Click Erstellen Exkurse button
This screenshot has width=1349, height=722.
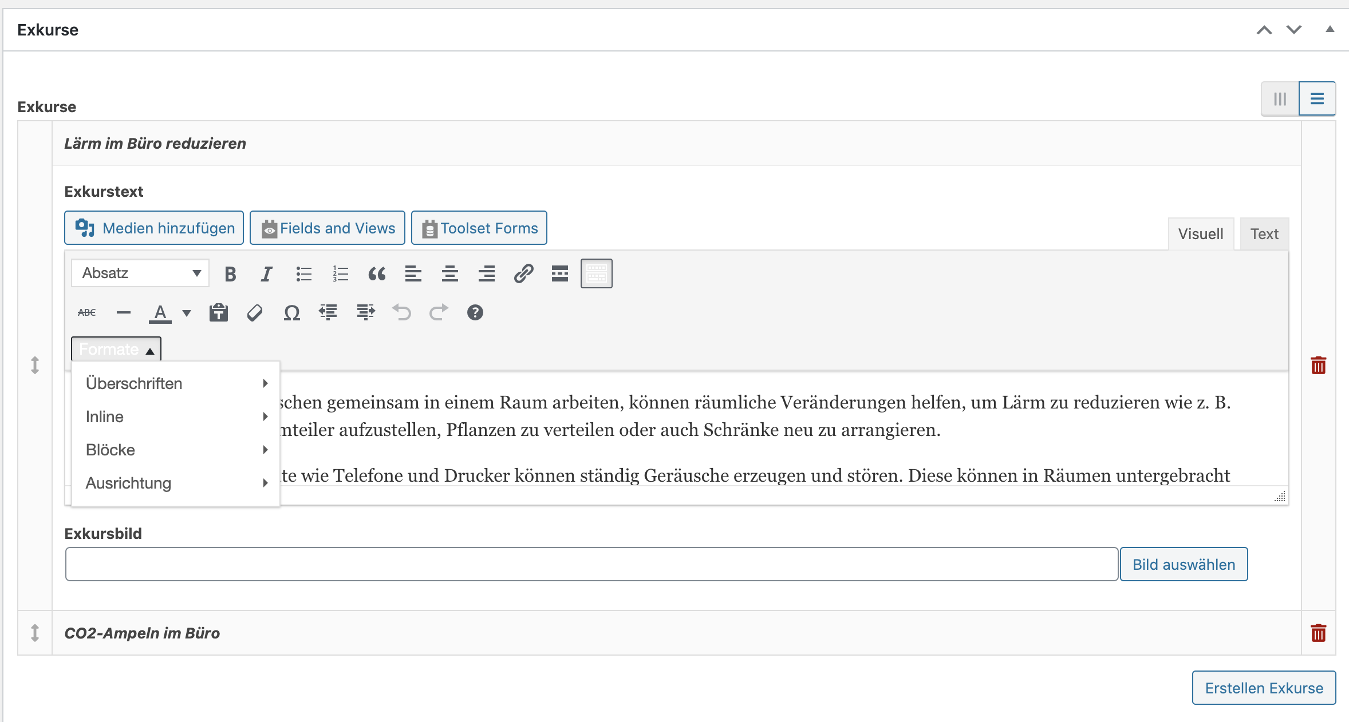pyautogui.click(x=1264, y=688)
